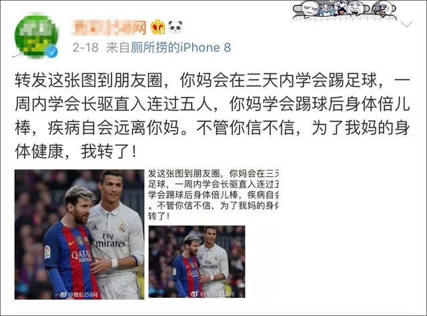
Task: Tap the blue verified badge on avatar
Action: click(x=52, y=52)
